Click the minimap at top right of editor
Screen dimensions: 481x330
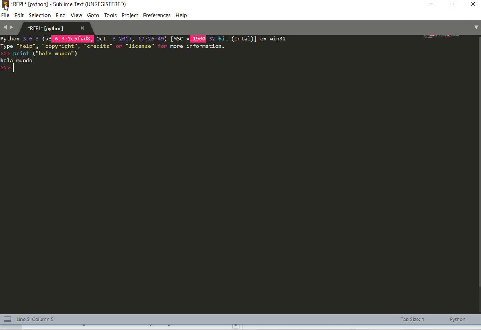(441, 37)
